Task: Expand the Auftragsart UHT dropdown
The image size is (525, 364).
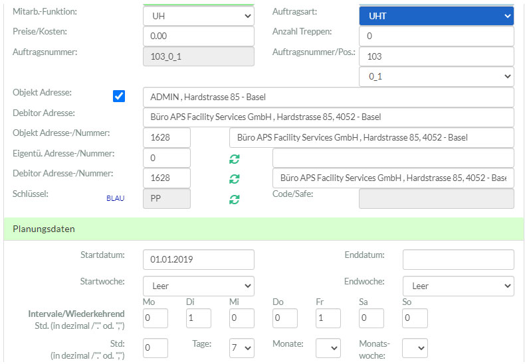Action: [436, 16]
